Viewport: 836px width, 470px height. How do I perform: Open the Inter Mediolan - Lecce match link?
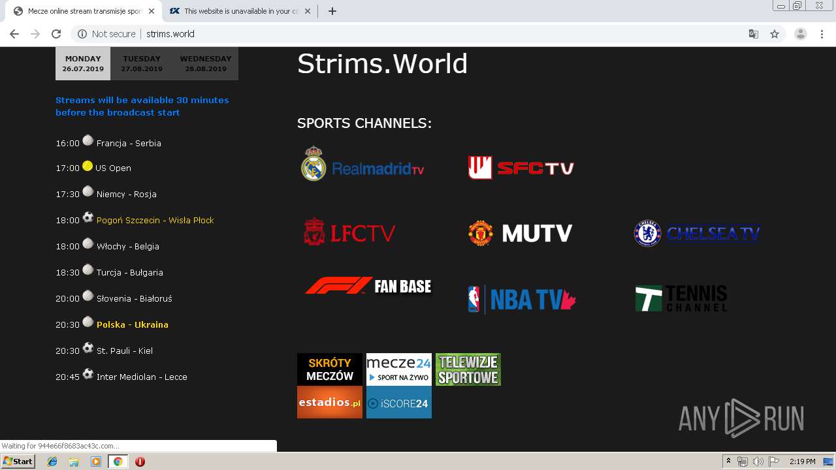(142, 377)
